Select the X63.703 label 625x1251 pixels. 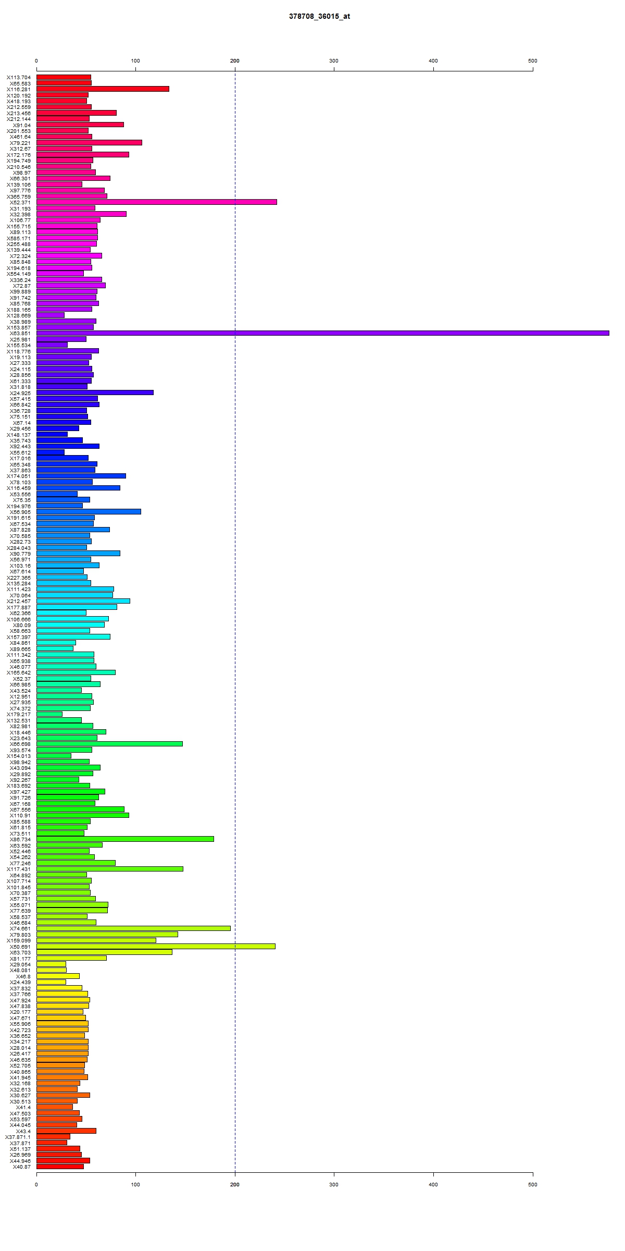coord(20,953)
